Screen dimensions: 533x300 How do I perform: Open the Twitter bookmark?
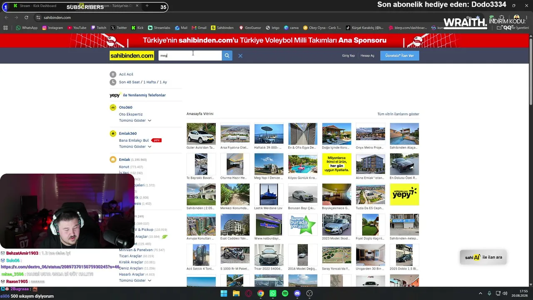(119, 28)
